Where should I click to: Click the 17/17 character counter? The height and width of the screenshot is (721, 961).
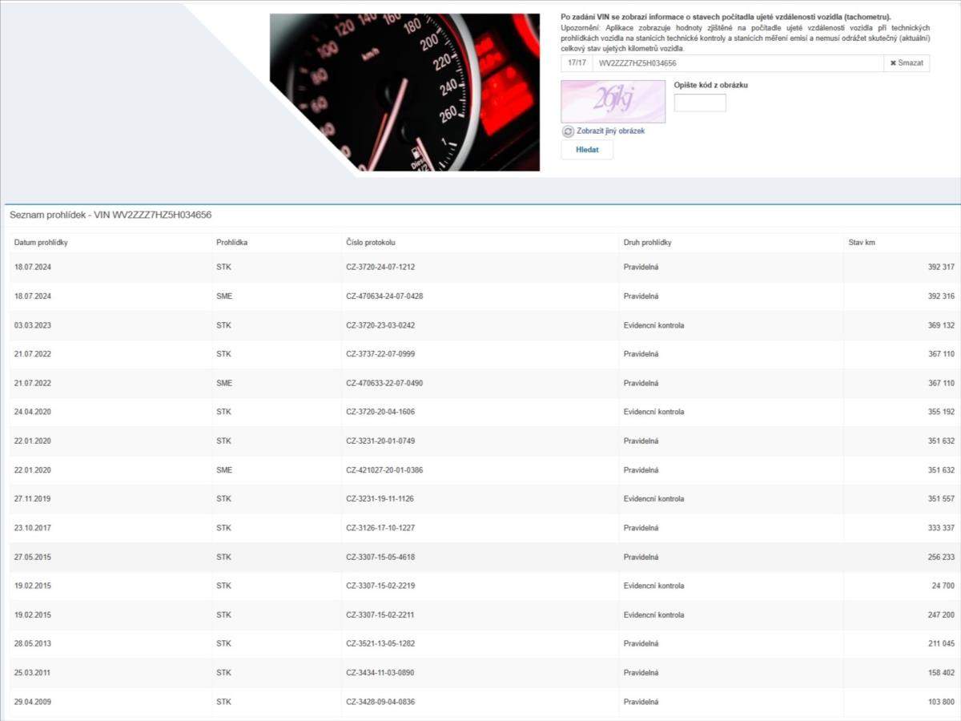(x=577, y=63)
